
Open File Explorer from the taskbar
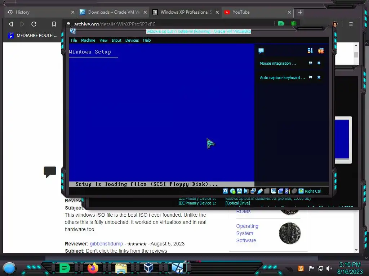(121, 268)
